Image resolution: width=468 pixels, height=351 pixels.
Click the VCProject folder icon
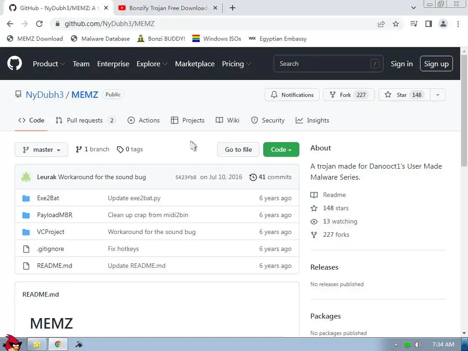[26, 232]
